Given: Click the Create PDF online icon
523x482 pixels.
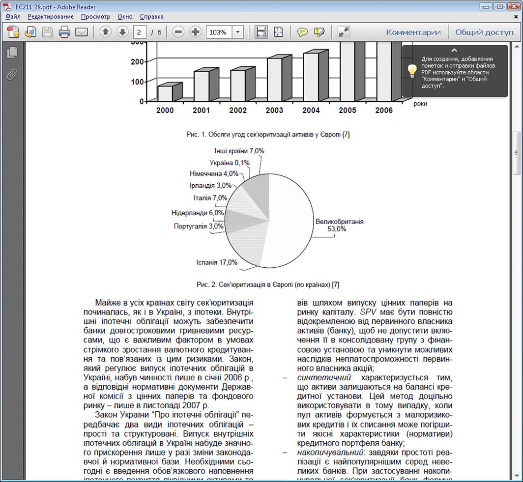Looking at the screenshot, I should pos(13,32).
